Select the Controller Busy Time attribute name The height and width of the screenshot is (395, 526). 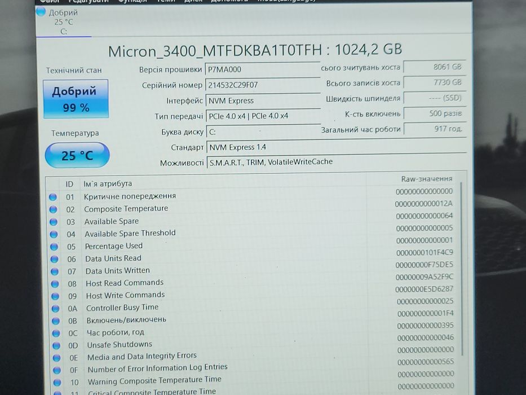[122, 308]
